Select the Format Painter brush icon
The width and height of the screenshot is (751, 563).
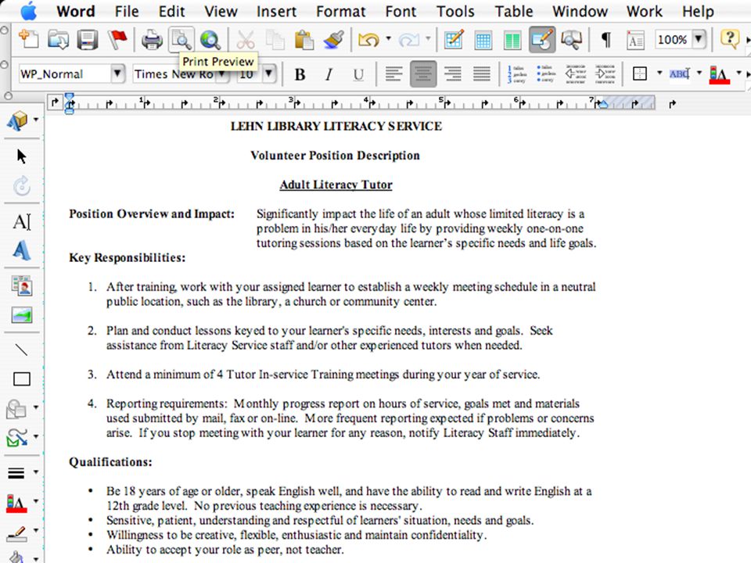[x=334, y=39]
